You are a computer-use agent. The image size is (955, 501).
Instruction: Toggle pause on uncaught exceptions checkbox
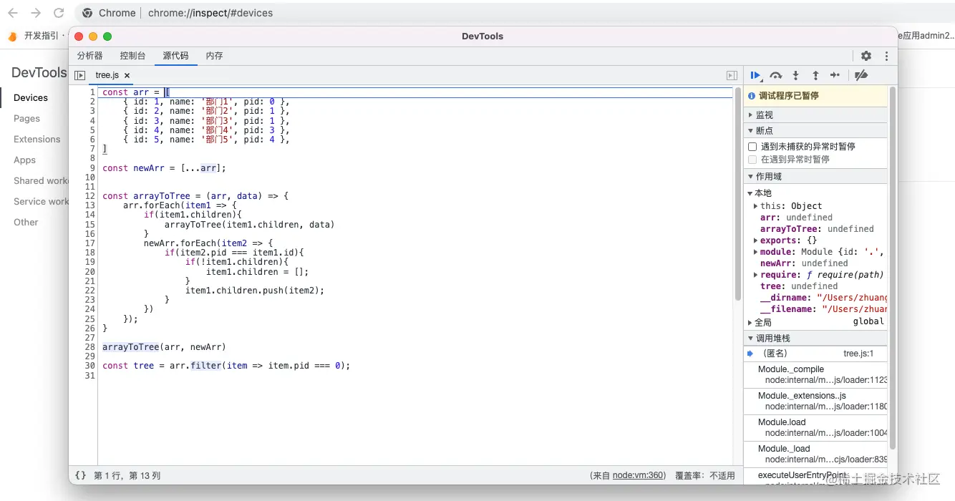click(x=752, y=147)
